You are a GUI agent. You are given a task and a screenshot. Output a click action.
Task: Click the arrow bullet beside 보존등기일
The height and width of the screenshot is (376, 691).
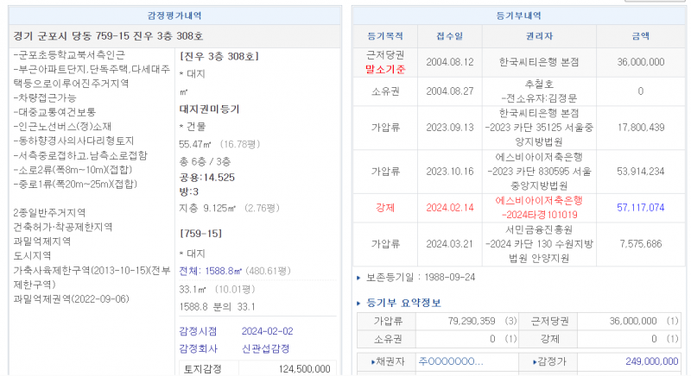point(359,278)
